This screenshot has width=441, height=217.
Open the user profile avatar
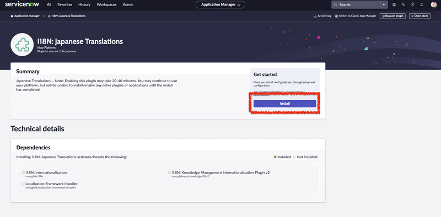433,4
